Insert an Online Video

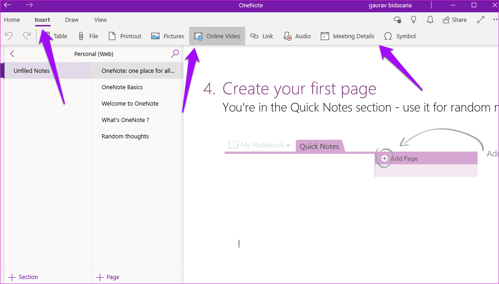point(217,36)
